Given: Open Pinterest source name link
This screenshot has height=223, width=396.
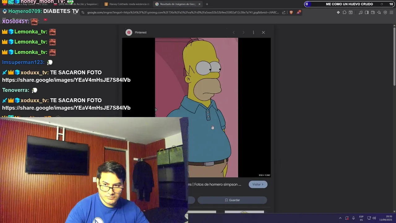Looking at the screenshot, I should click(x=140, y=32).
